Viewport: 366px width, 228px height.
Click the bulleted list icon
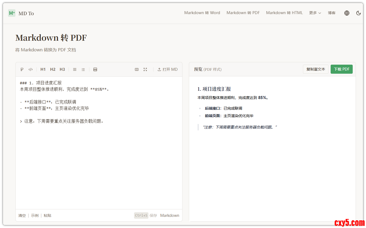pos(83,69)
